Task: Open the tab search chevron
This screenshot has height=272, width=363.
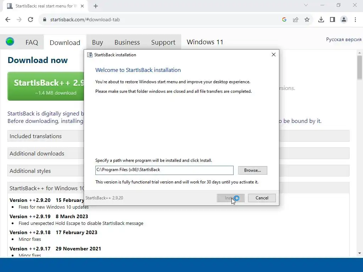Action: (306, 5)
